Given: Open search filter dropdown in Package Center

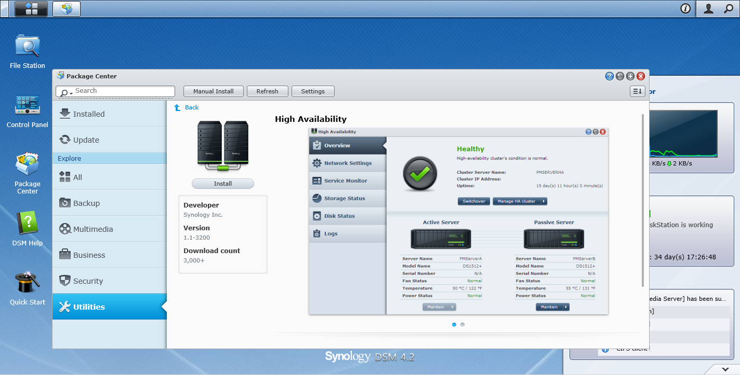Looking at the screenshot, I should pos(67,92).
